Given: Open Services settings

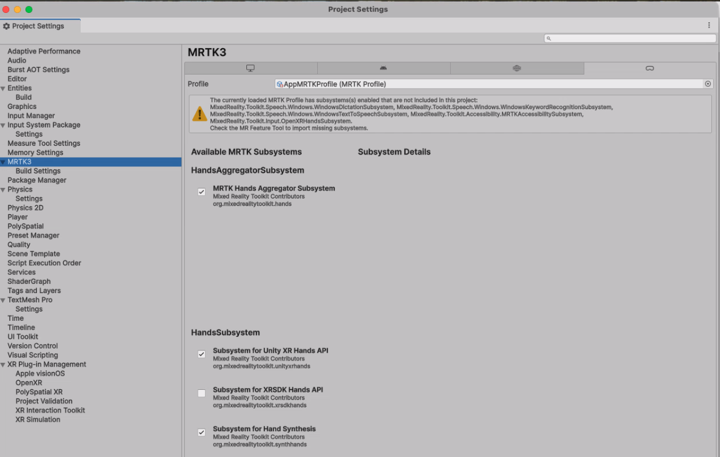Looking at the screenshot, I should pyautogui.click(x=21, y=272).
